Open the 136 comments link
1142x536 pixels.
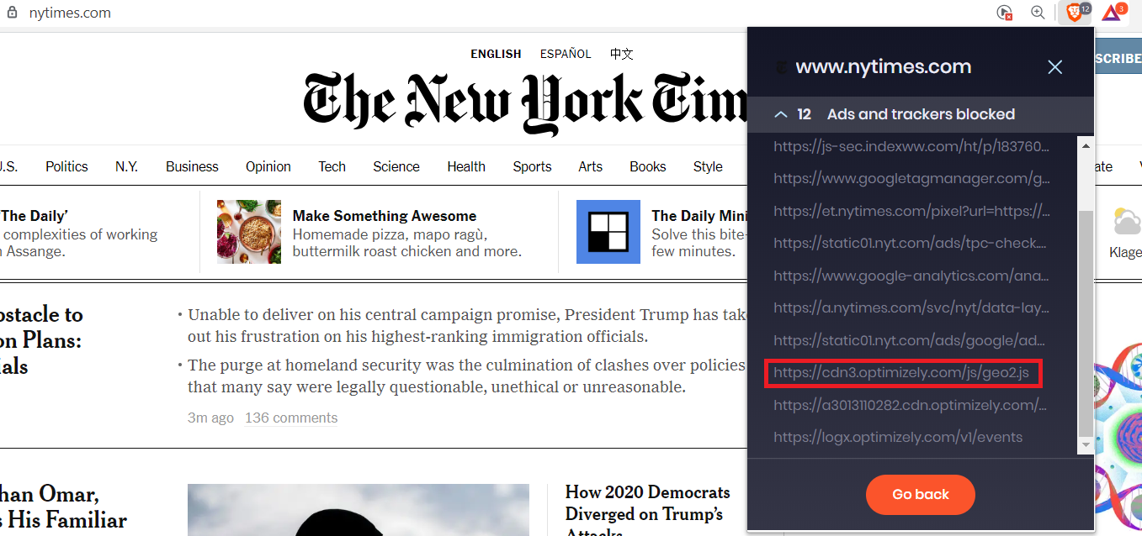point(291,418)
